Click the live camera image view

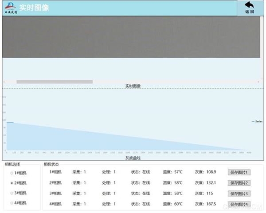[x=131, y=37]
